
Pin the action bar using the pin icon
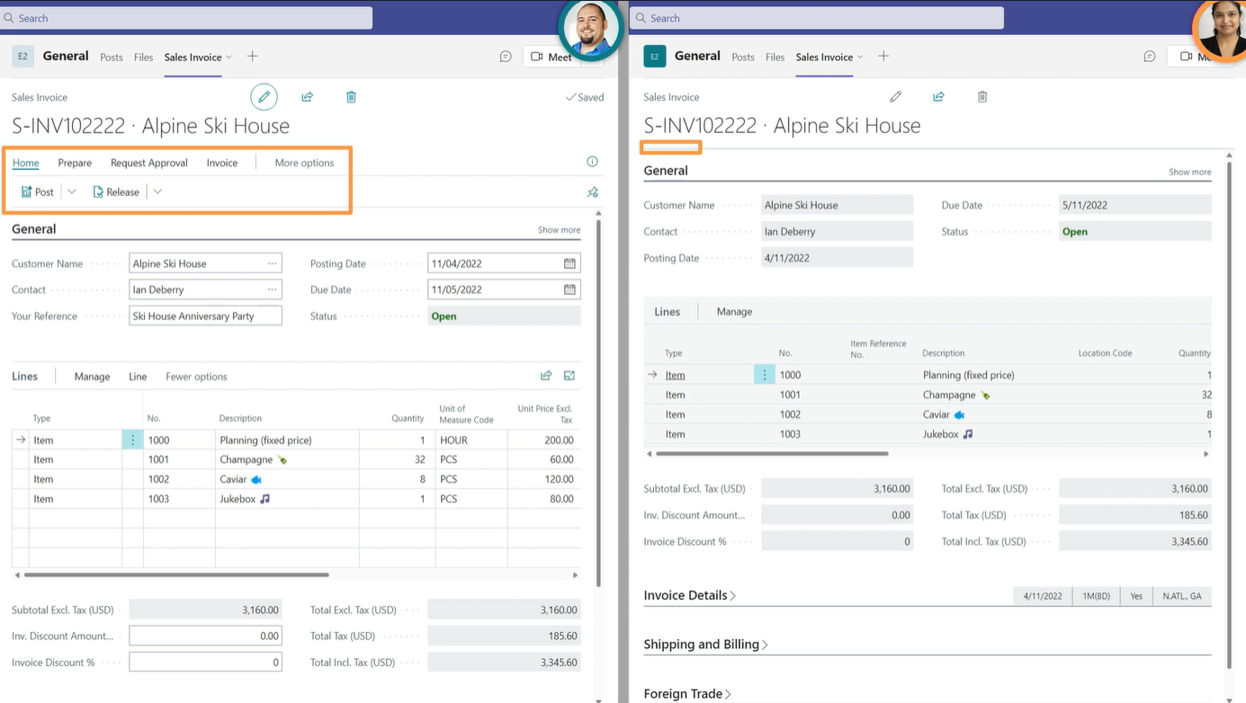(x=592, y=191)
